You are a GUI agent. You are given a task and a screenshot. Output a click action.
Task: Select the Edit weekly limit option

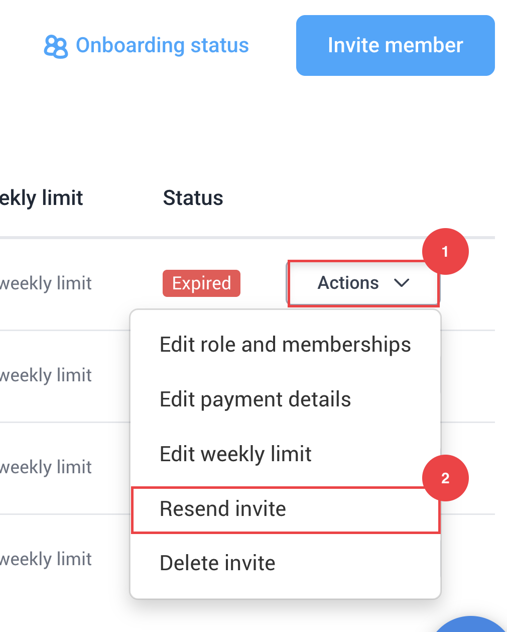235,454
